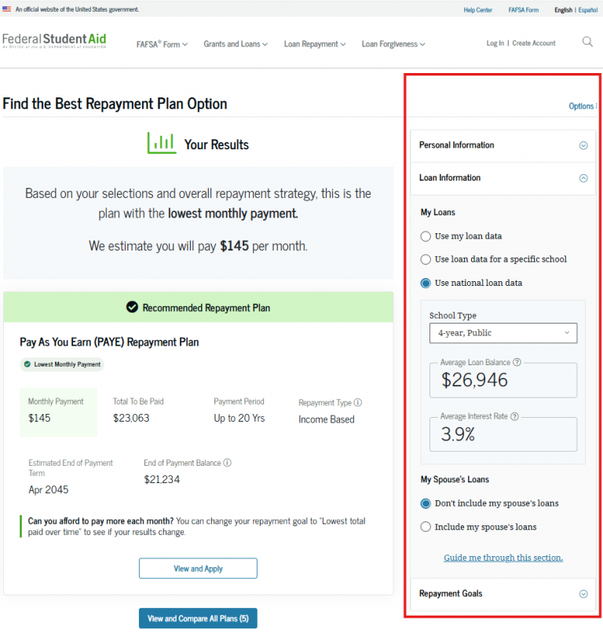The width and height of the screenshot is (603, 633).
Task: Click the Average Interest Rate input field
Action: tap(502, 434)
